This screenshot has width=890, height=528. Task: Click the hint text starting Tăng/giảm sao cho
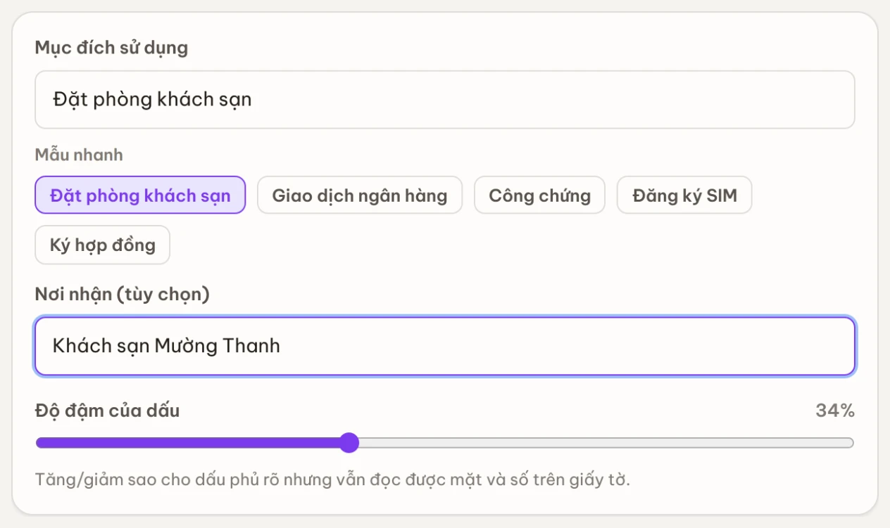332,481
